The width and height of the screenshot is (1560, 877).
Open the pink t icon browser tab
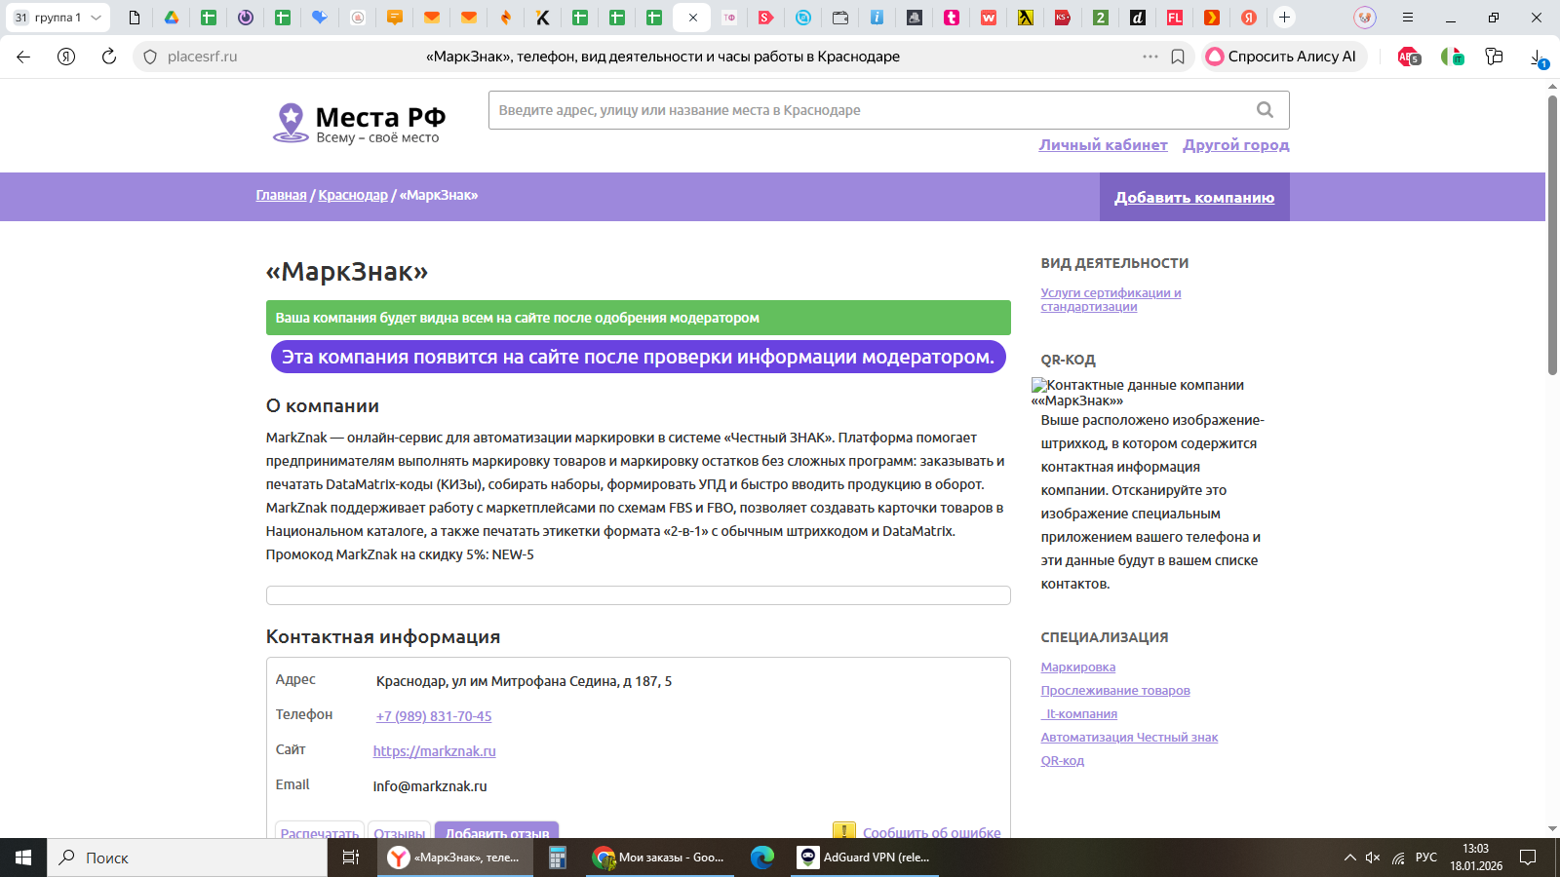pos(952,18)
